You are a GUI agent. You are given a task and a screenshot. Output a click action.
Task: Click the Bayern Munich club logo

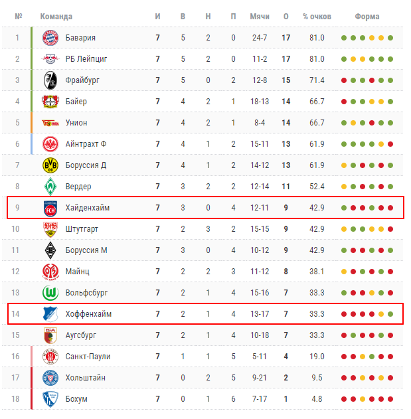(x=51, y=38)
